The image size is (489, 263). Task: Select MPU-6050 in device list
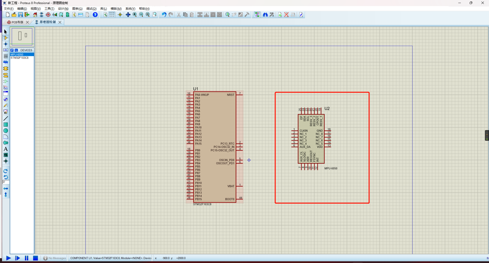(x=22, y=54)
